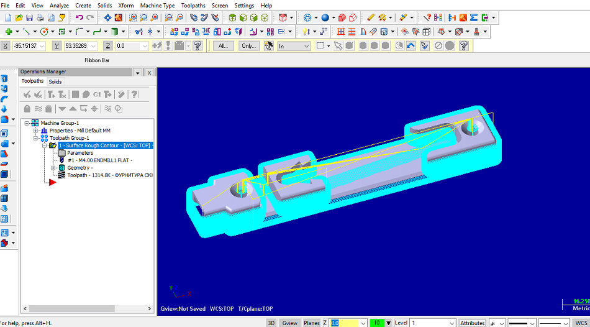This screenshot has width=590, height=327.
Task: Click the Open file folder icon
Action: tap(19, 17)
